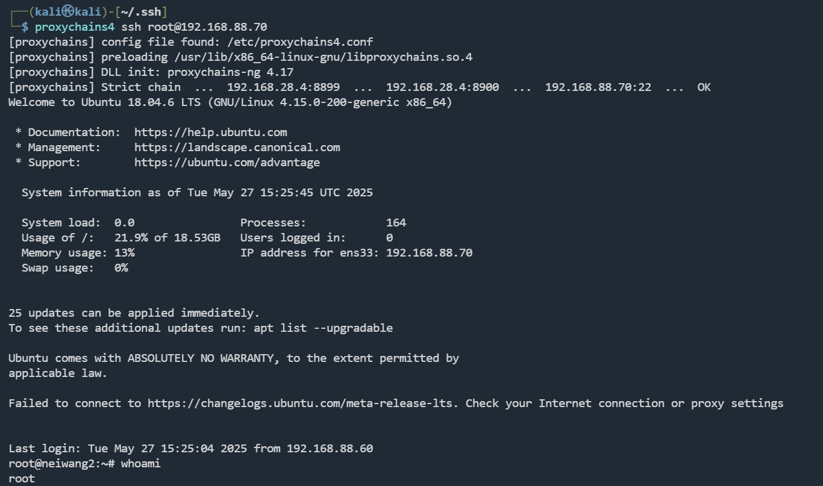The image size is (823, 486).
Task: Click the OK status of the chain
Action: point(704,87)
